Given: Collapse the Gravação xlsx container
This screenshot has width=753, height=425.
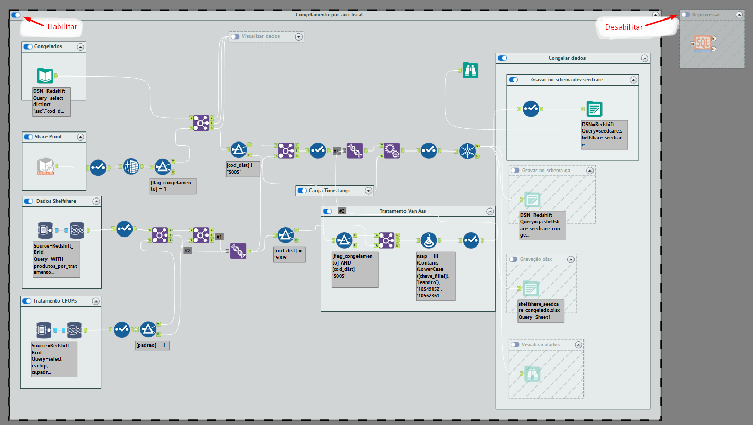Looking at the screenshot, I should point(570,259).
